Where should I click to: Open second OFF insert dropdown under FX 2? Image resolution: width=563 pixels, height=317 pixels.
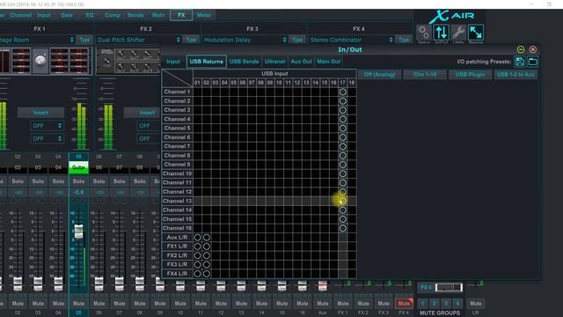coord(149,139)
